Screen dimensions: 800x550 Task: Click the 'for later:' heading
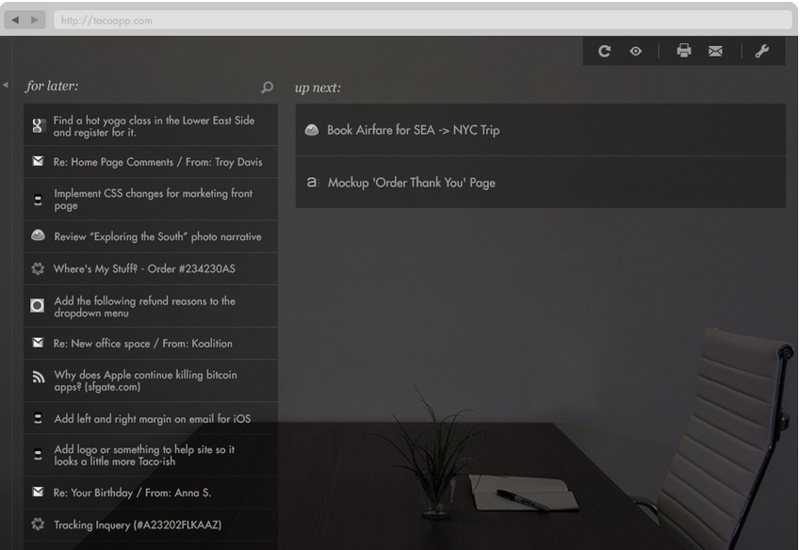pos(52,86)
